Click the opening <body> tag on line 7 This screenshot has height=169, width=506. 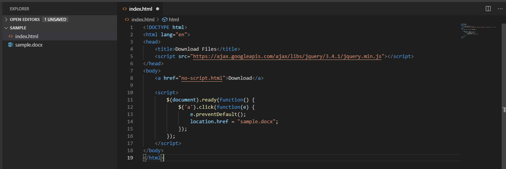[152, 71]
